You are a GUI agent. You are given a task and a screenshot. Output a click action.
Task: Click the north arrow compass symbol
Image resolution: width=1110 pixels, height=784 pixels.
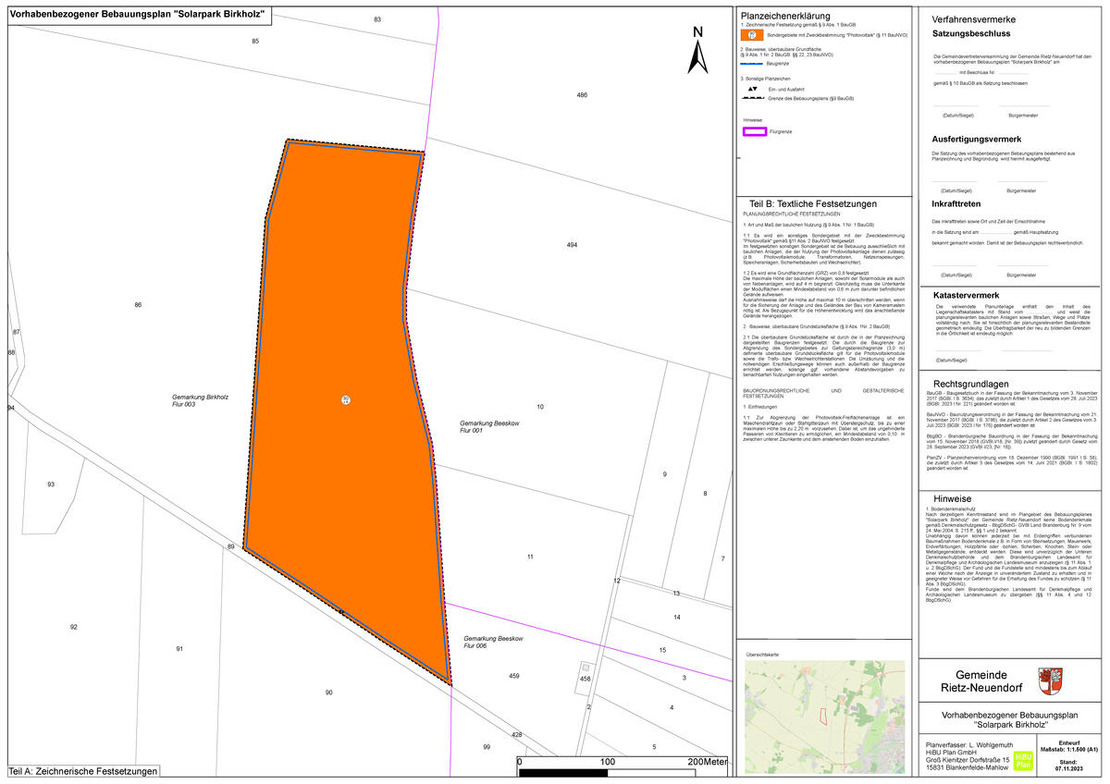(x=697, y=52)
